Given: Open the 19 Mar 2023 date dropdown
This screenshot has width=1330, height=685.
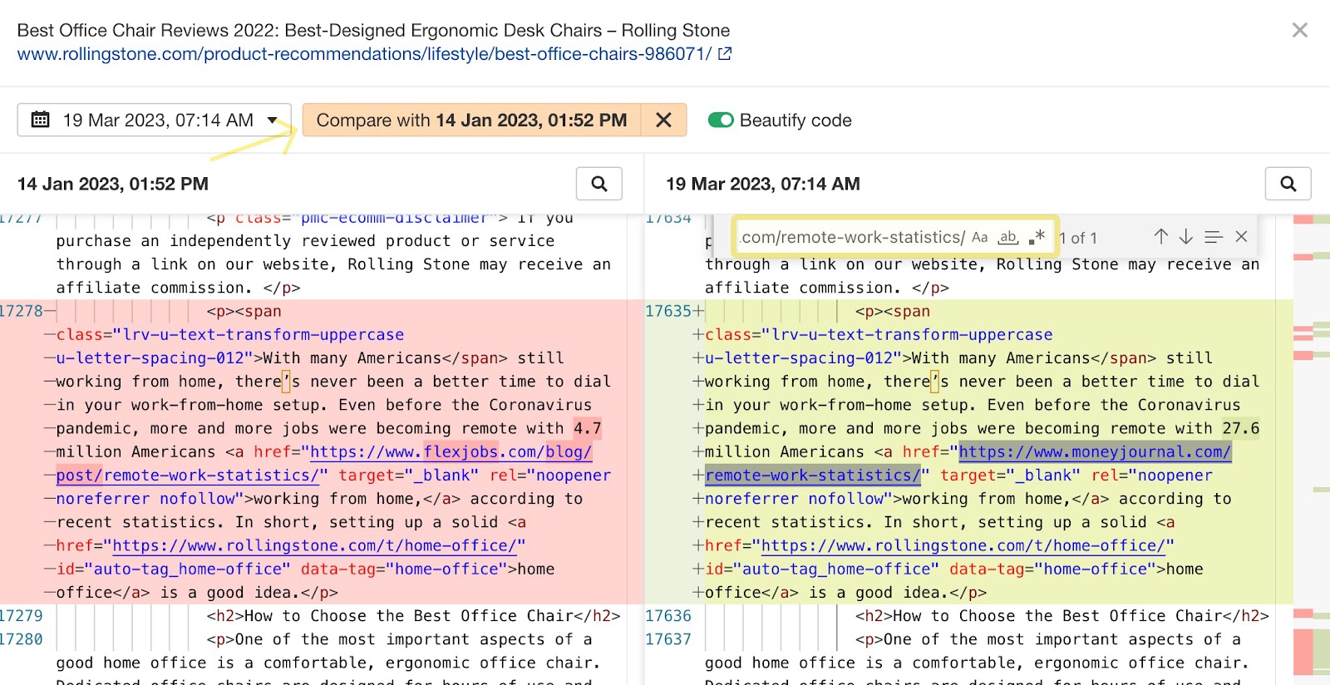Looking at the screenshot, I should pos(155,120).
